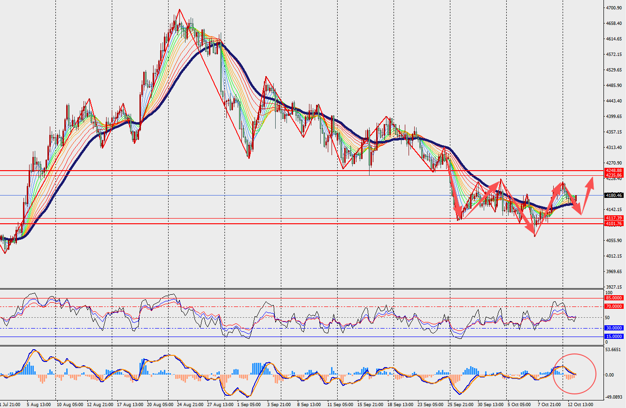Select the 4012.15 price scale value
626x408 pixels.
click(614, 256)
